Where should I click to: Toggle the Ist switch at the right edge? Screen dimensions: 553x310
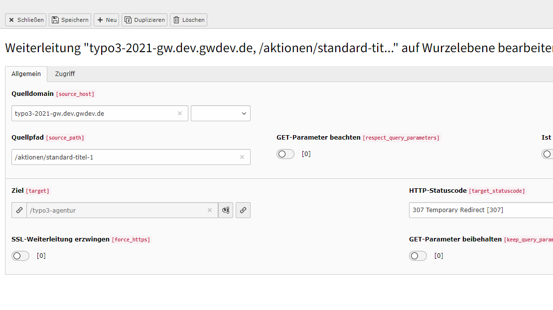pos(547,154)
